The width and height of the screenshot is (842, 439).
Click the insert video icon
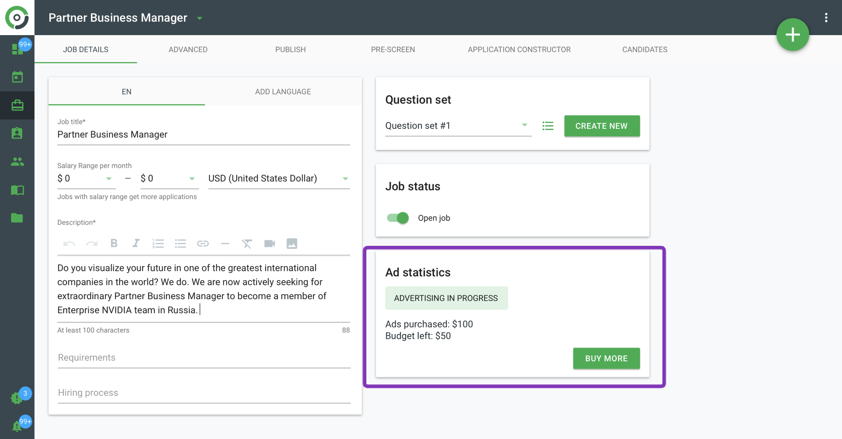(x=270, y=243)
